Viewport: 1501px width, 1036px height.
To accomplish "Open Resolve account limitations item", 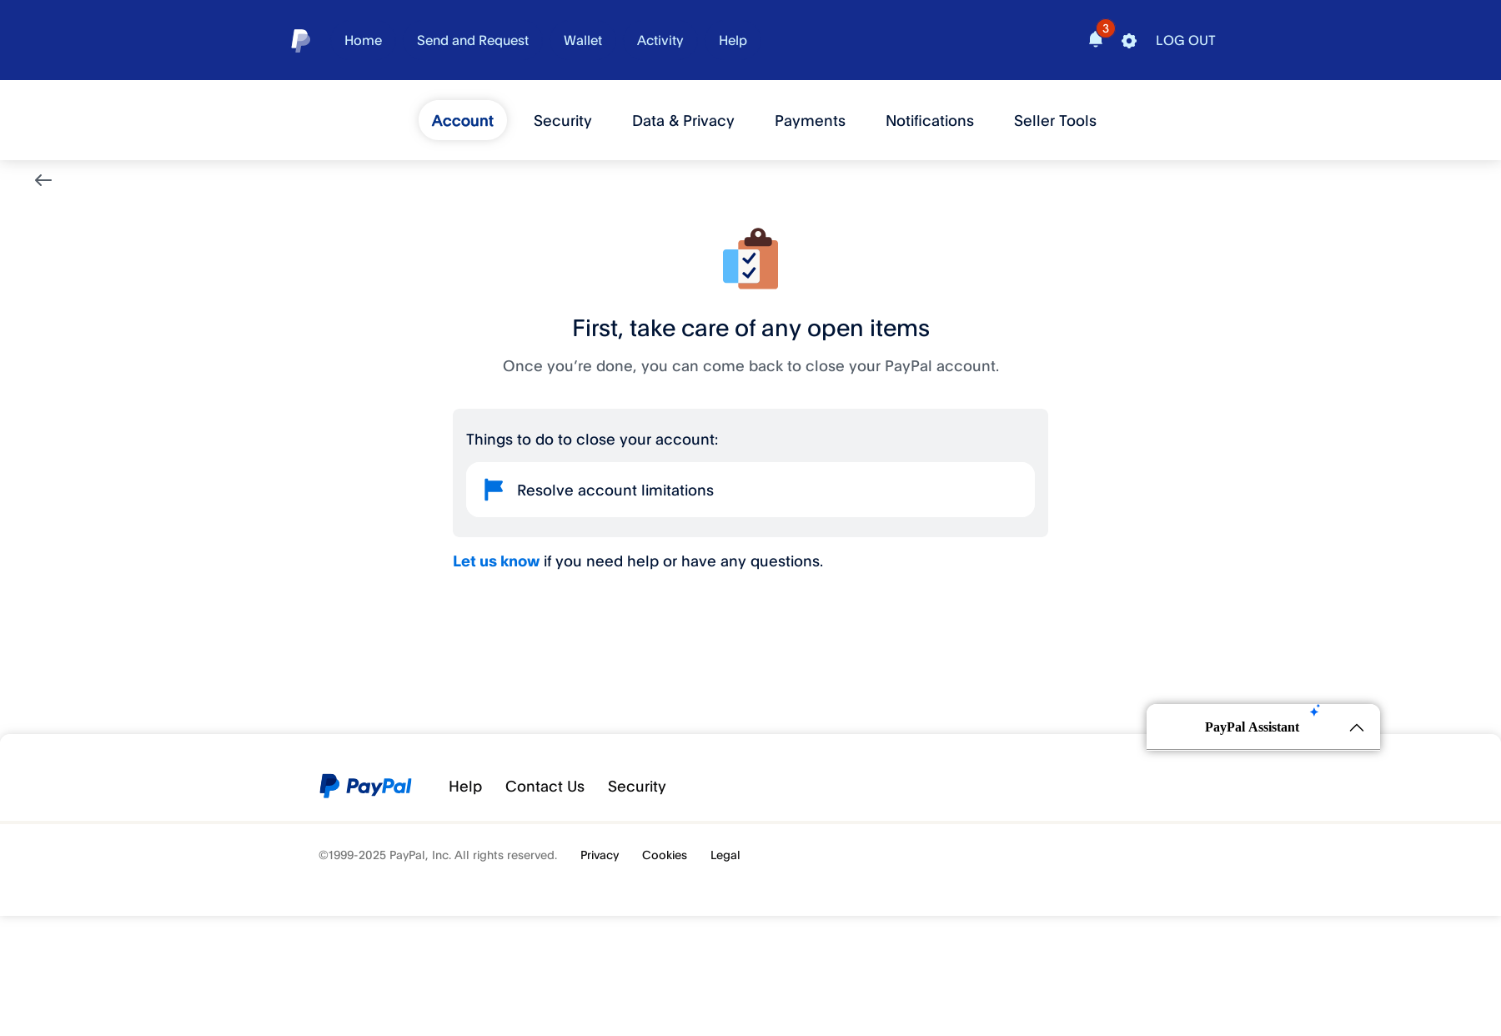I will 750,490.
